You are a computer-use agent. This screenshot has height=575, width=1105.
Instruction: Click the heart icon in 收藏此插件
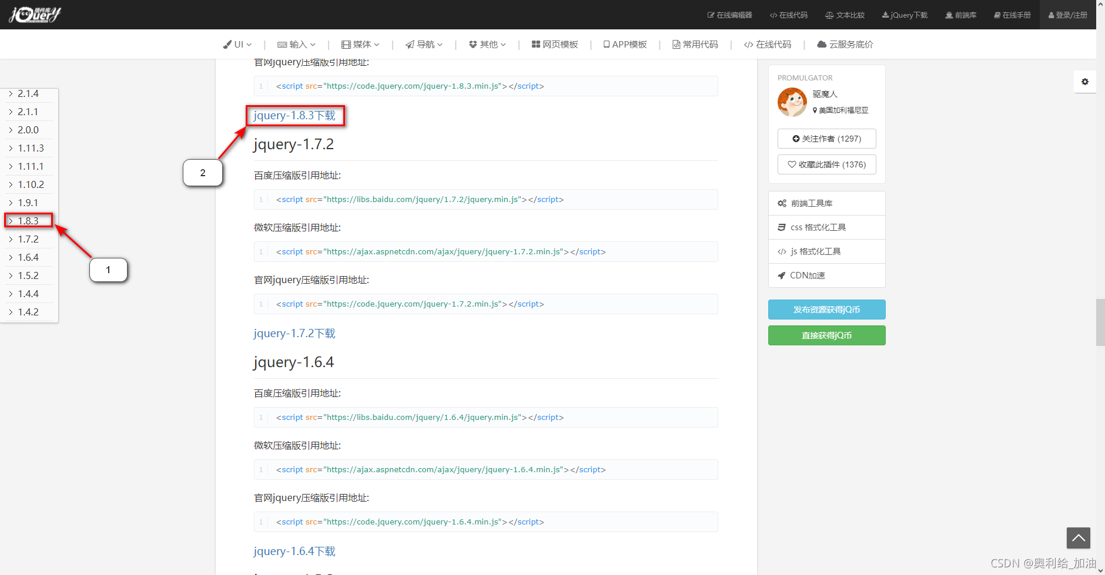(792, 164)
